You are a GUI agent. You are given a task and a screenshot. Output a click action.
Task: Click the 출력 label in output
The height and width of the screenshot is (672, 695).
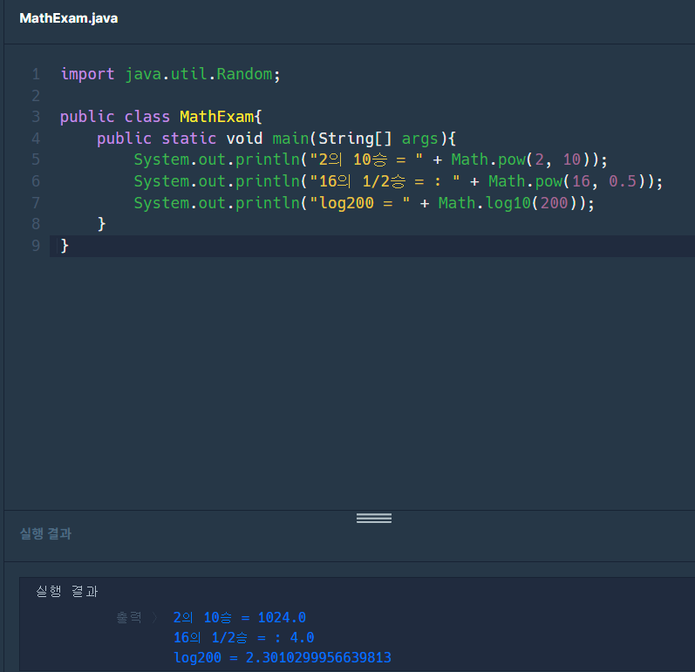128,617
